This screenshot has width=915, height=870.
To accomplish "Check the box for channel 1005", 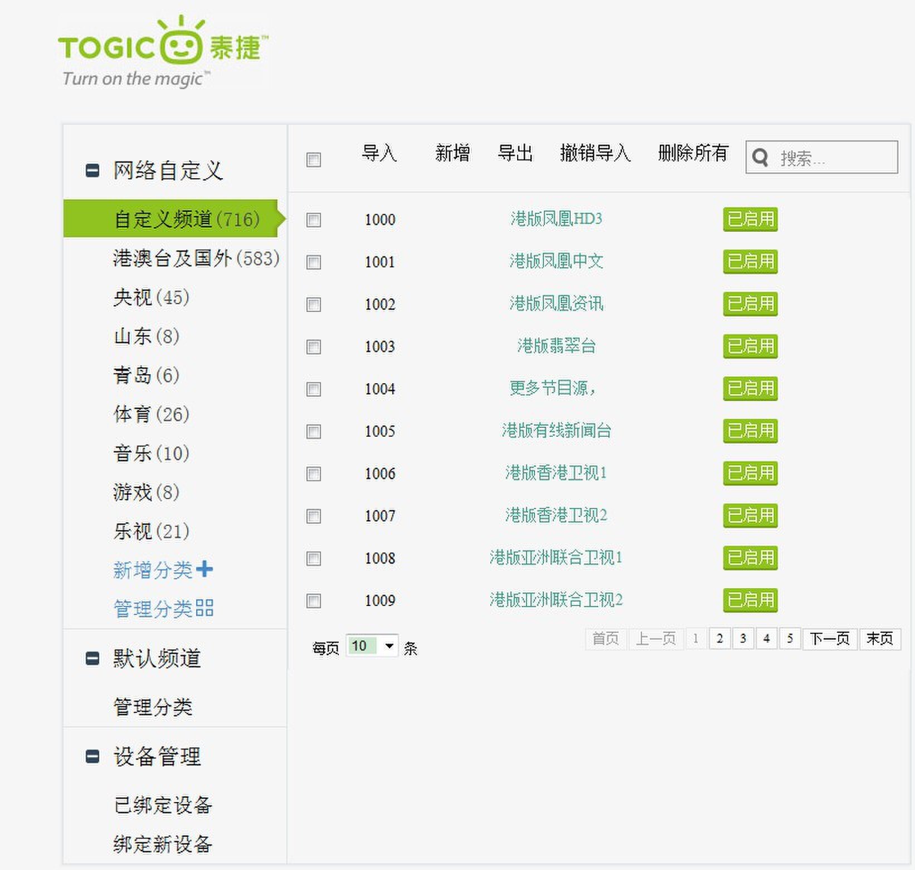I will click(314, 431).
